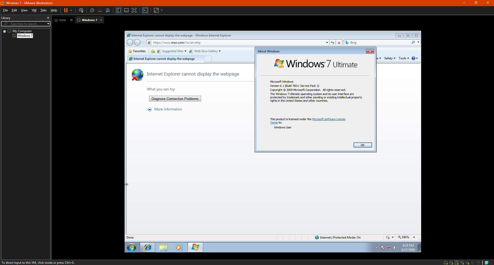The height and width of the screenshot is (265, 494).
Task: Click the library search field
Action: point(26,24)
